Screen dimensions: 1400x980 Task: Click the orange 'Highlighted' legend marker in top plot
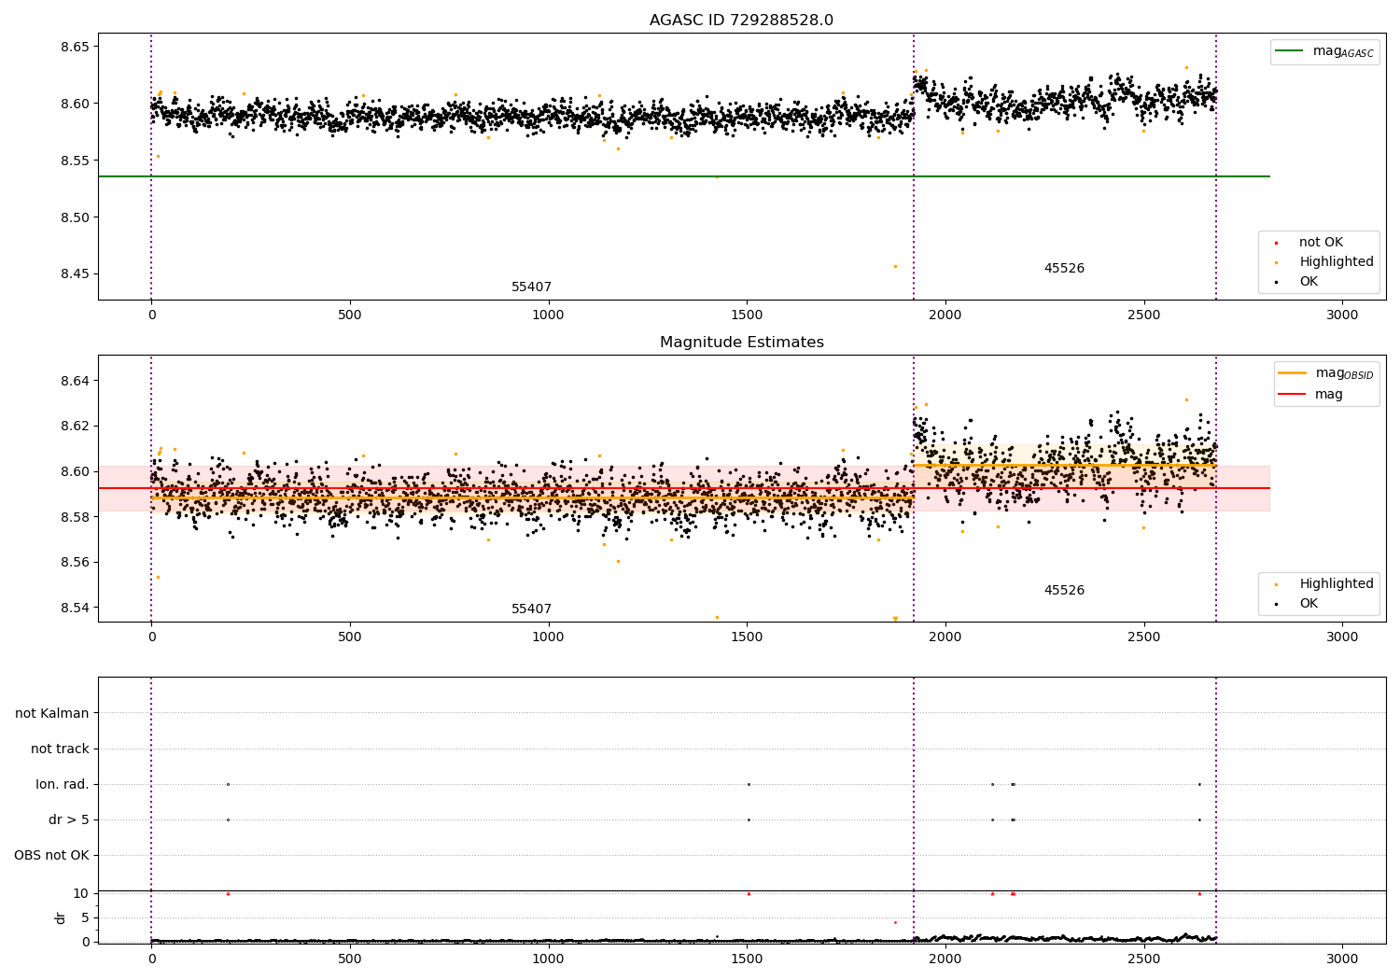[x=1276, y=262]
